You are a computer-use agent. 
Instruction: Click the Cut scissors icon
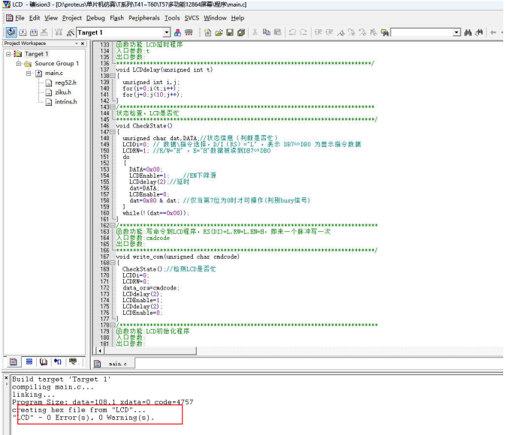(x=255, y=32)
